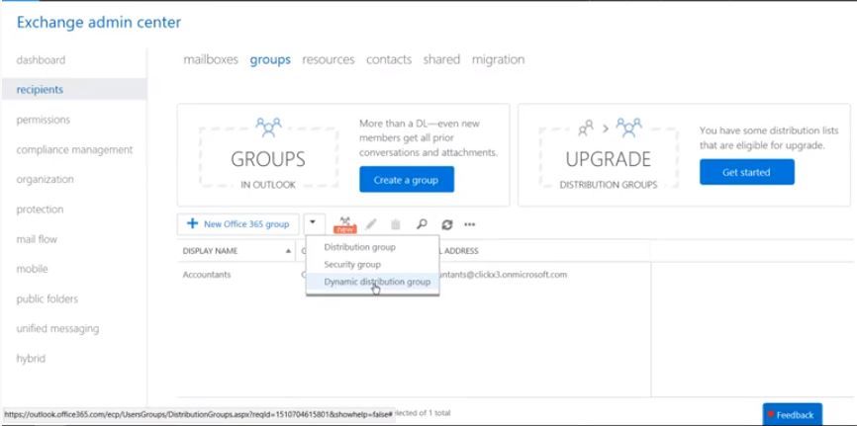
Task: Click the Create a group button
Action: click(407, 180)
